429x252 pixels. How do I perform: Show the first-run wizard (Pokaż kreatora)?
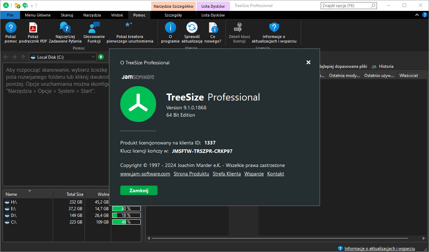[x=129, y=25]
